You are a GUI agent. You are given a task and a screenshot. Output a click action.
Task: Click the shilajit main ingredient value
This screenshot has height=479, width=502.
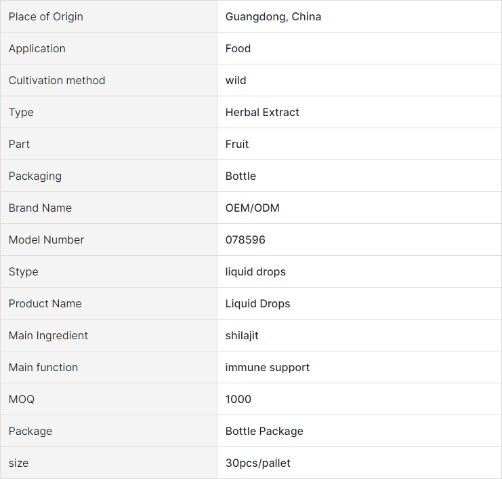[242, 335]
